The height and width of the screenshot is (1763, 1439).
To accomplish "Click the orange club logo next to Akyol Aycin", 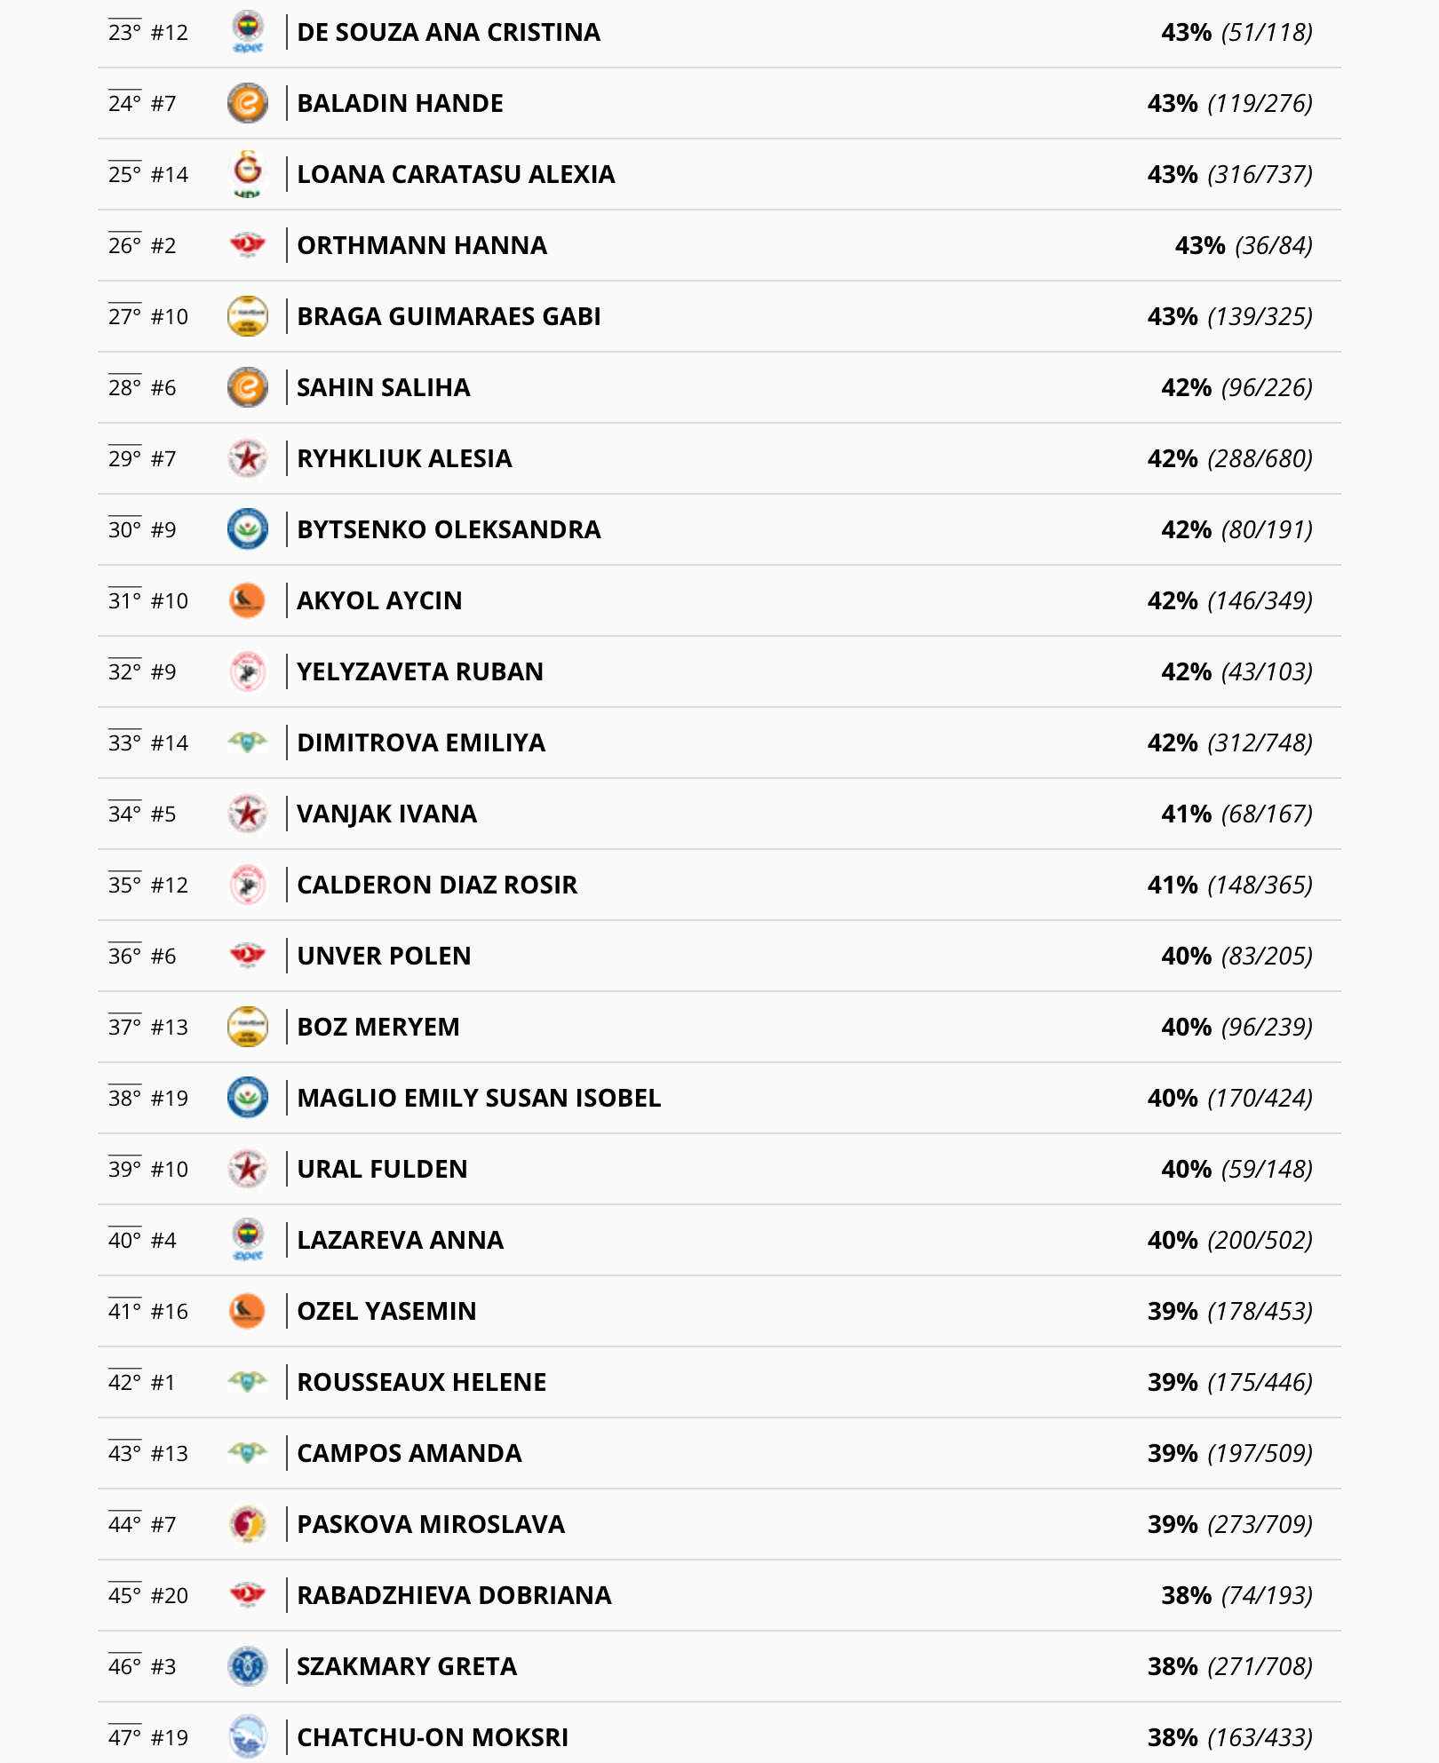I will (248, 600).
